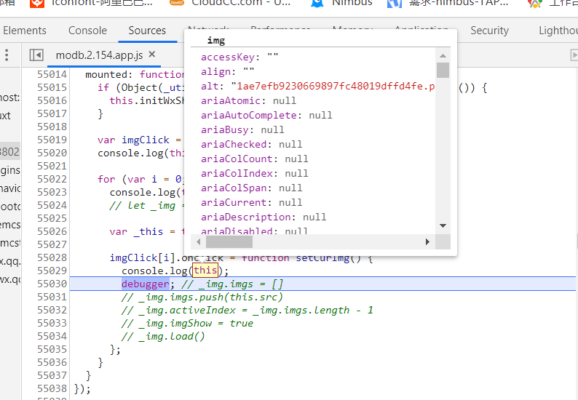Click the Nimbus browser bookmark
Image resolution: width=578 pixels, height=400 pixels.
click(341, 3)
